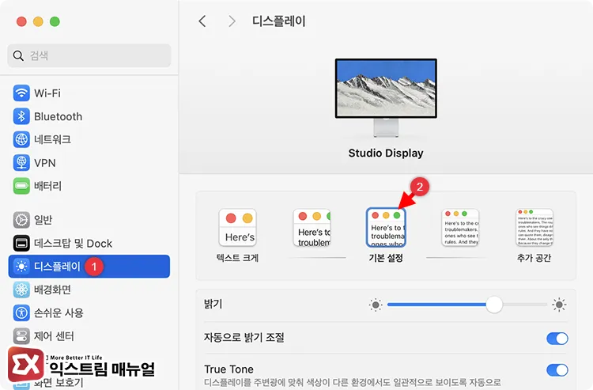Toggle 자동으로 밝기 조절 switch

(x=557, y=338)
